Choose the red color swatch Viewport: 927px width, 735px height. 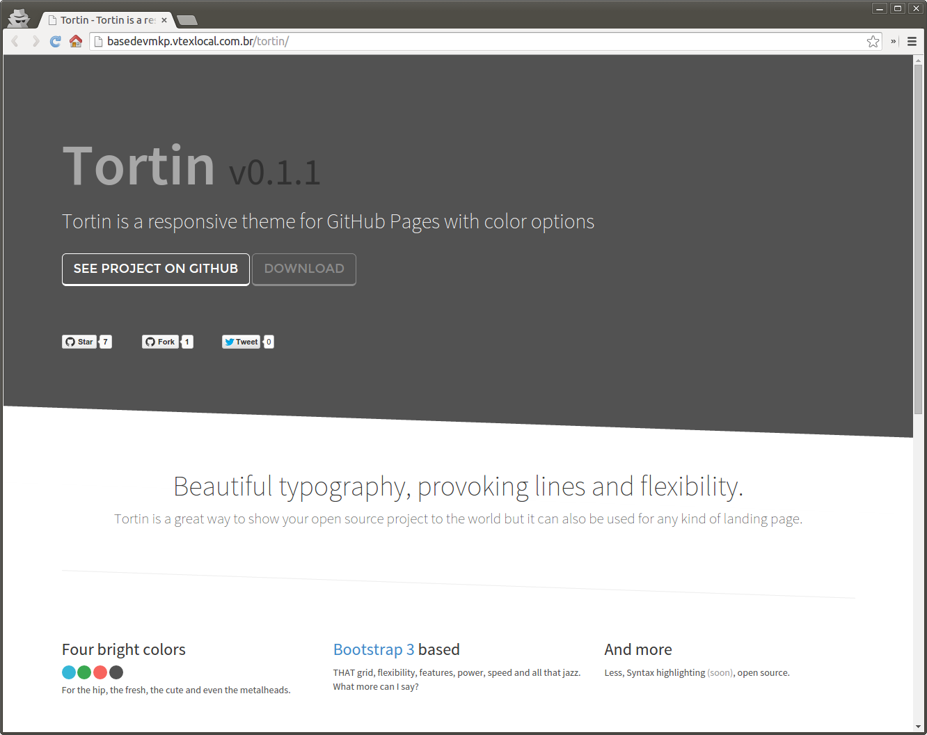point(100,672)
